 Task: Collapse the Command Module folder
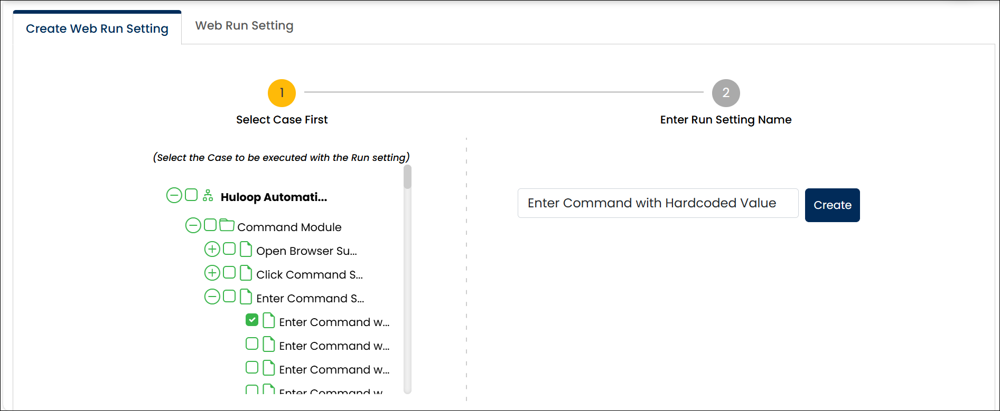tap(193, 226)
